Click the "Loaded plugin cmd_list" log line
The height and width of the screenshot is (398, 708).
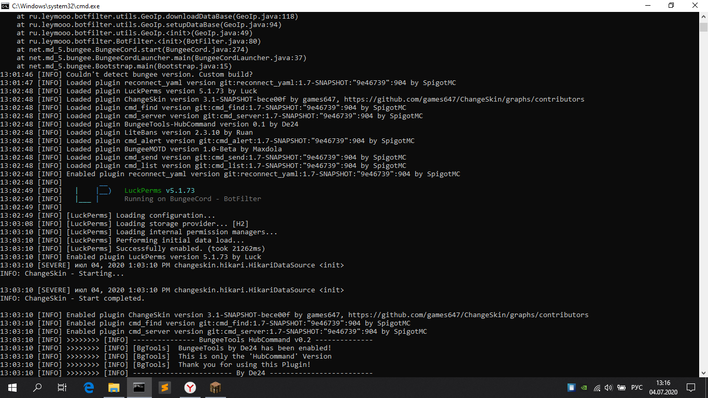pyautogui.click(x=203, y=166)
